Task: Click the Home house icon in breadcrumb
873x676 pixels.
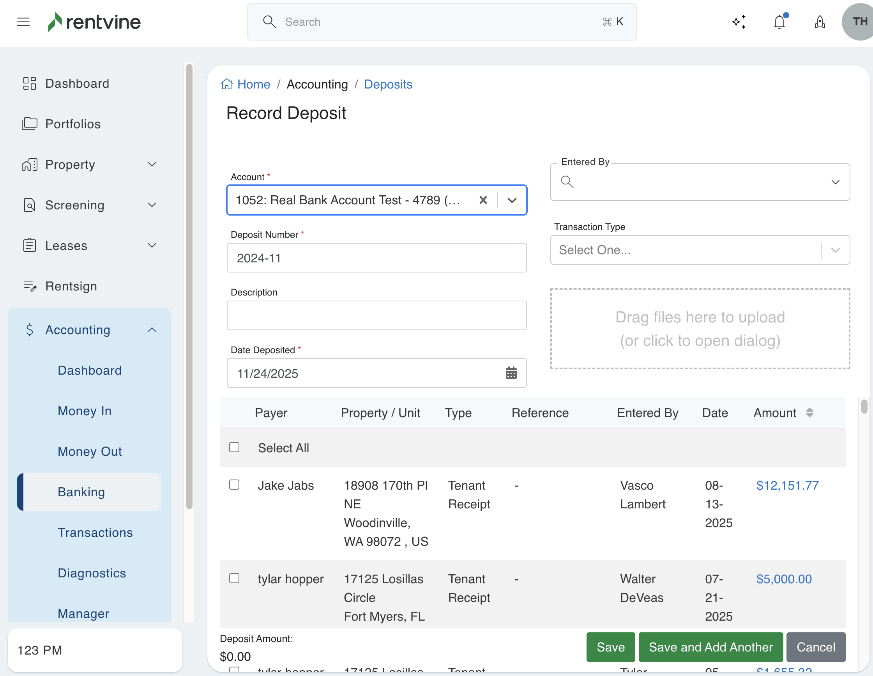Action: [x=227, y=84]
